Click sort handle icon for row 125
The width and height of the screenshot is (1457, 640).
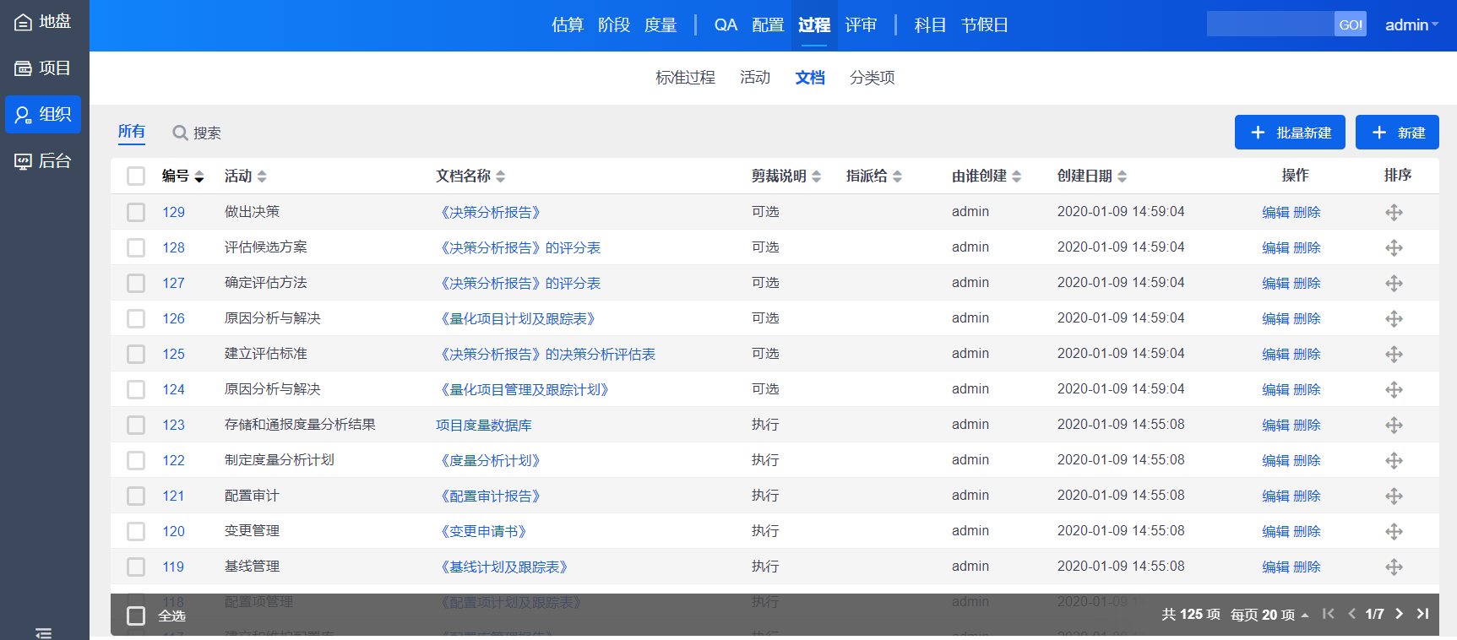[x=1394, y=354]
